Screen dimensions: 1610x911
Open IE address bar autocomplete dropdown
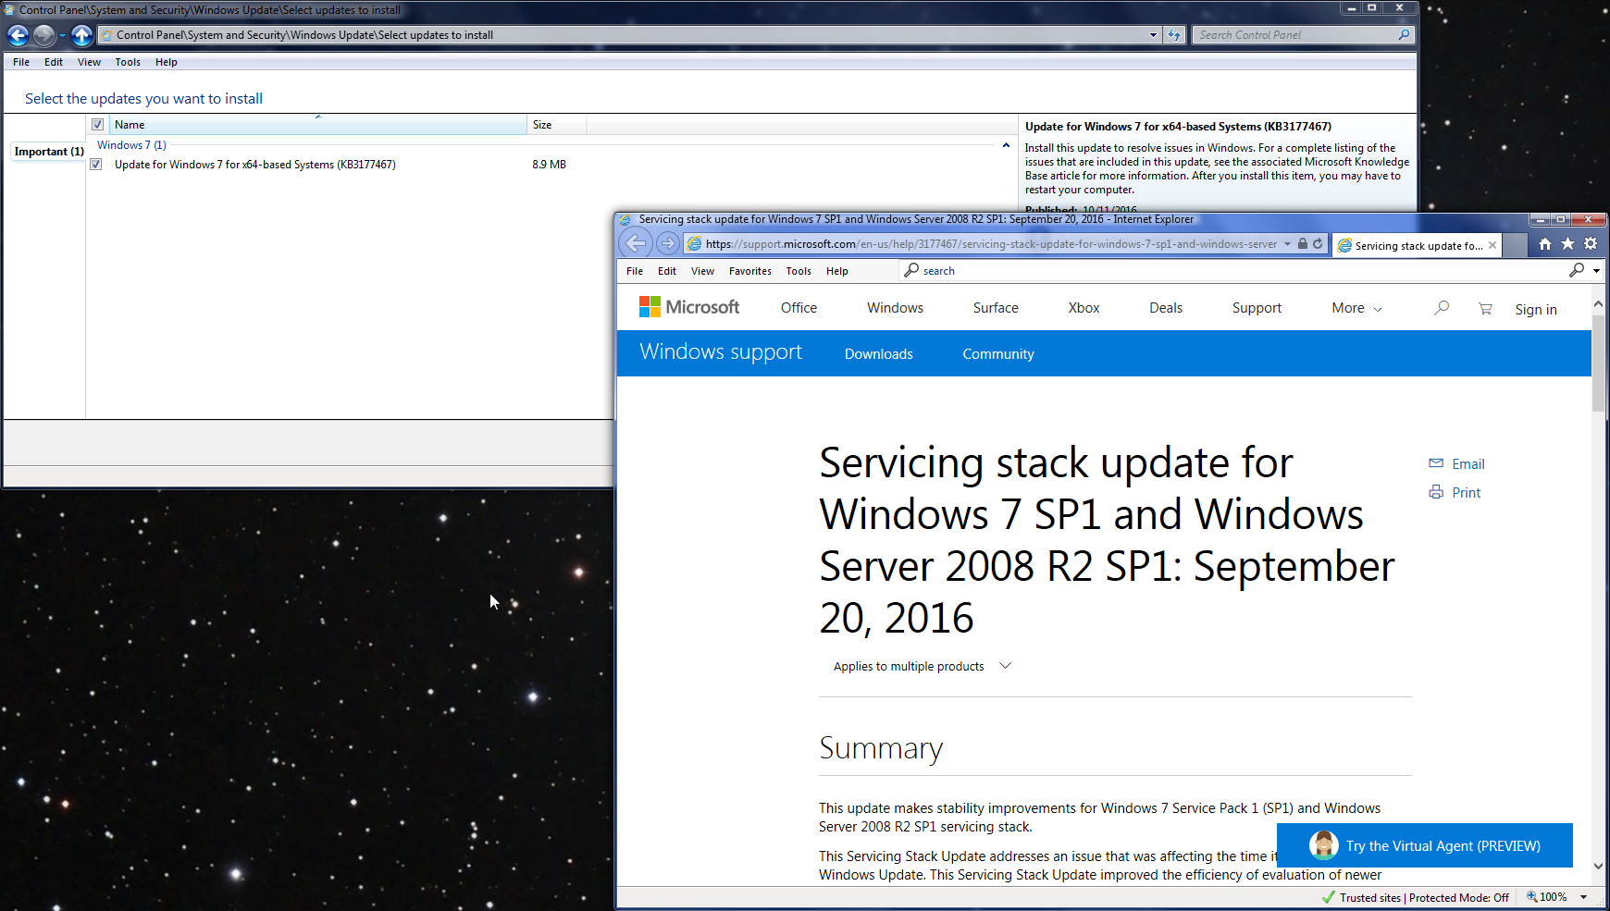pos(1287,244)
